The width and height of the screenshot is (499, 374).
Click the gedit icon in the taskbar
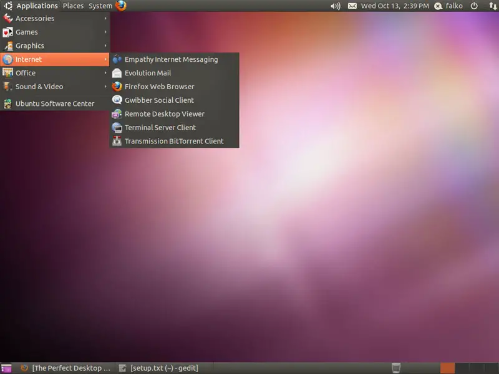pos(122,368)
